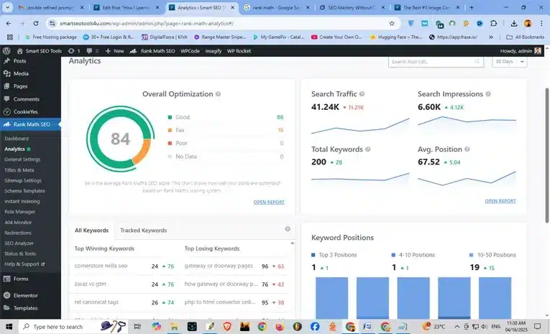Open Posts in WordPress sidebar

pos(19,61)
